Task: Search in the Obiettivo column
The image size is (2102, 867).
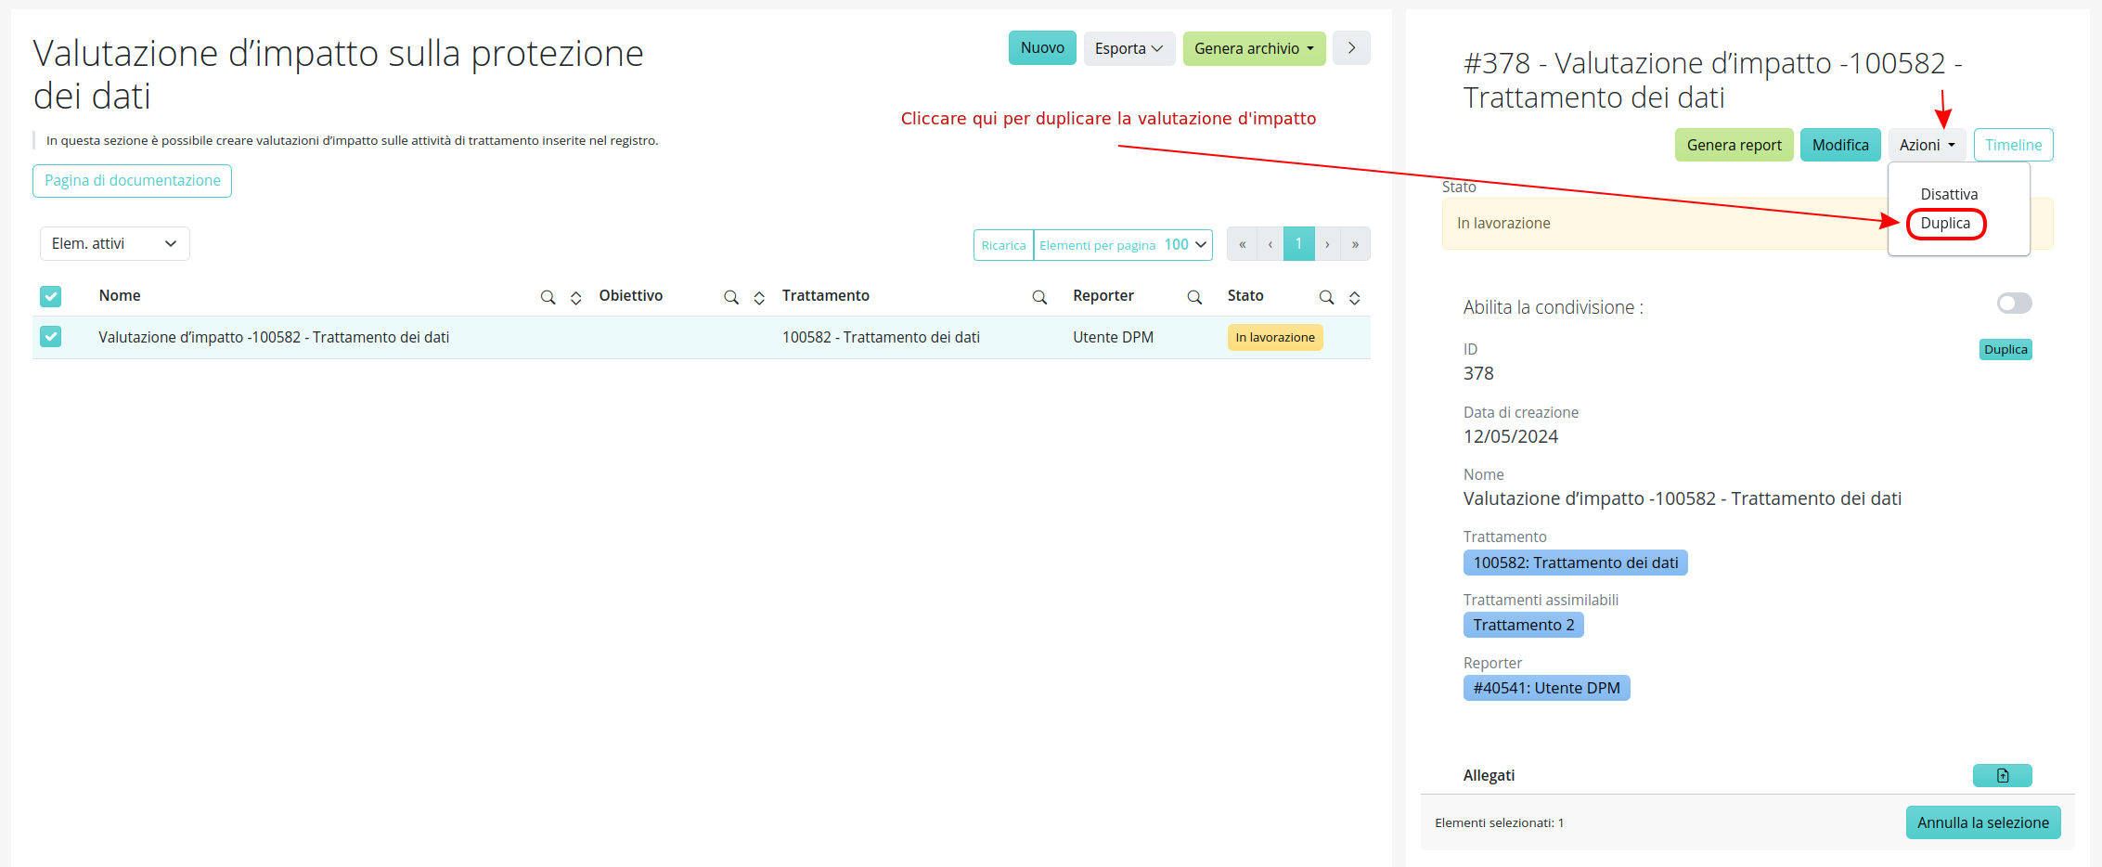Action: pos(731,297)
